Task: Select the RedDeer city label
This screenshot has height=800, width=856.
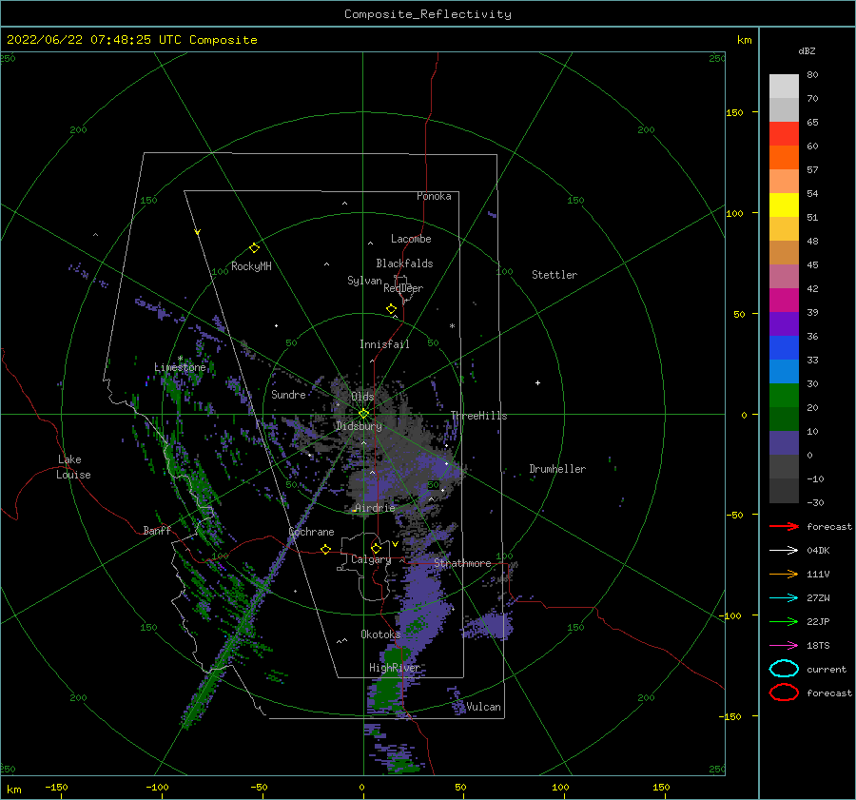Action: click(403, 288)
